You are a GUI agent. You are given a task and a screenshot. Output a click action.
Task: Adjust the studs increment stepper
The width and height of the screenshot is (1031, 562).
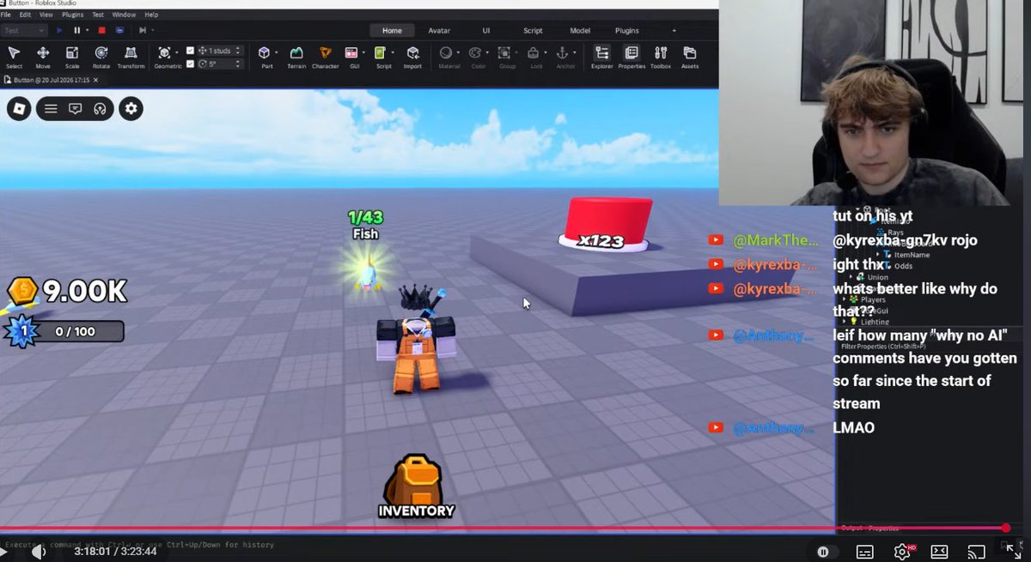pos(238,51)
